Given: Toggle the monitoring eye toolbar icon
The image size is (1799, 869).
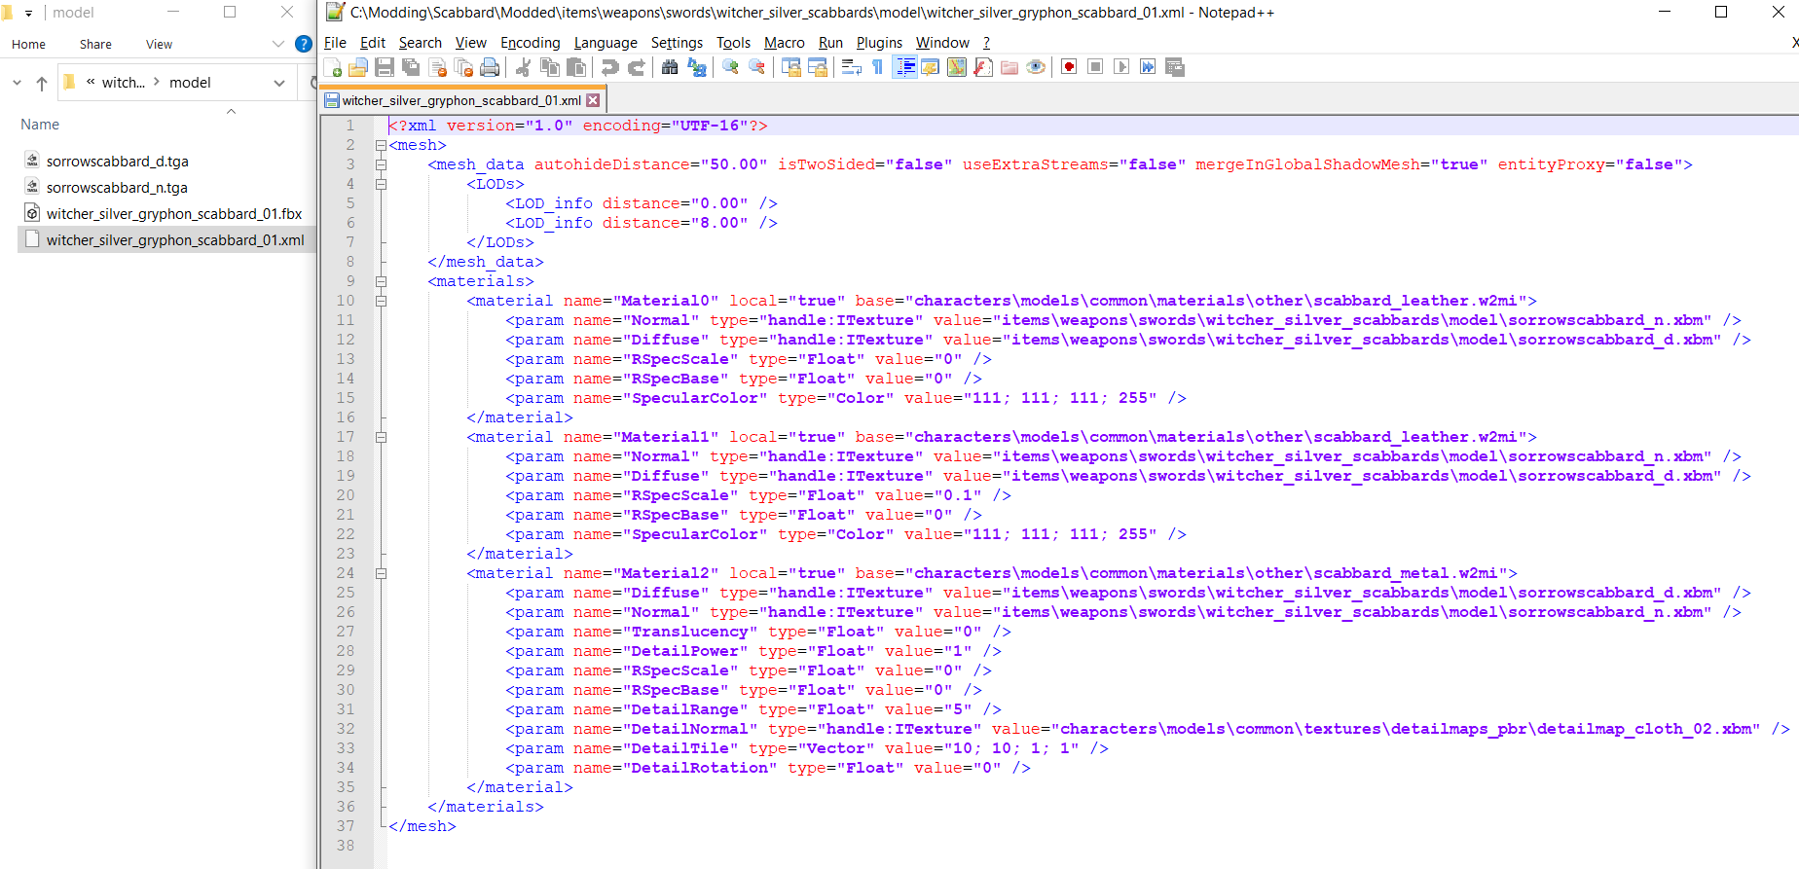Looking at the screenshot, I should (1036, 67).
